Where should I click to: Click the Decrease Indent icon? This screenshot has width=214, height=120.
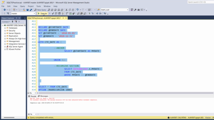tap(97, 13)
